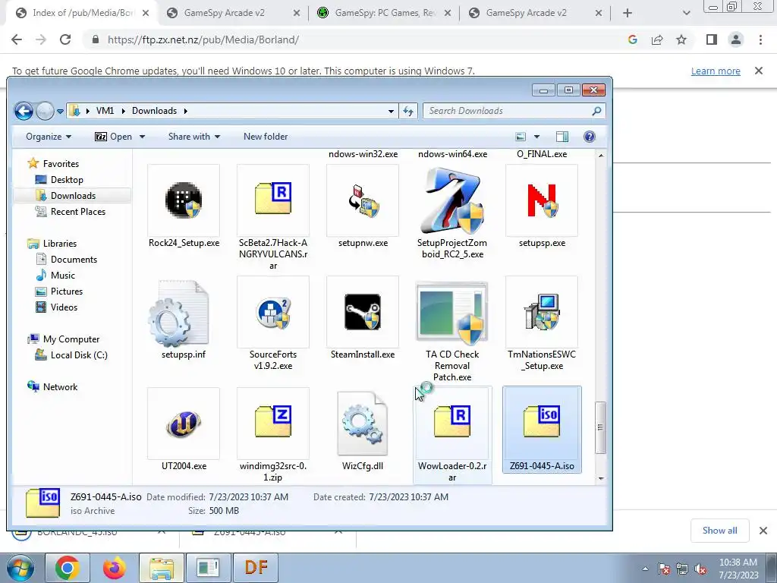The width and height of the screenshot is (777, 583).
Task: Open Recent Places in navigation pane
Action: (x=77, y=212)
